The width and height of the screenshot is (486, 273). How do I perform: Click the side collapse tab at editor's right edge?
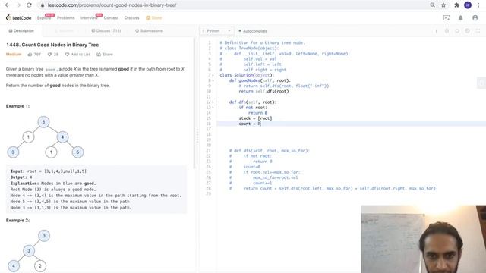click(481, 83)
